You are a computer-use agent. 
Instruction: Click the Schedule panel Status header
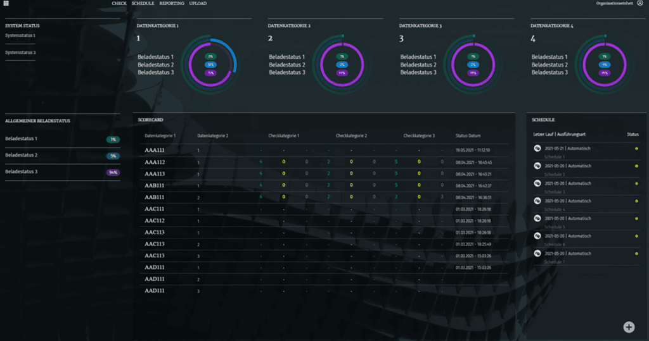pos(633,134)
